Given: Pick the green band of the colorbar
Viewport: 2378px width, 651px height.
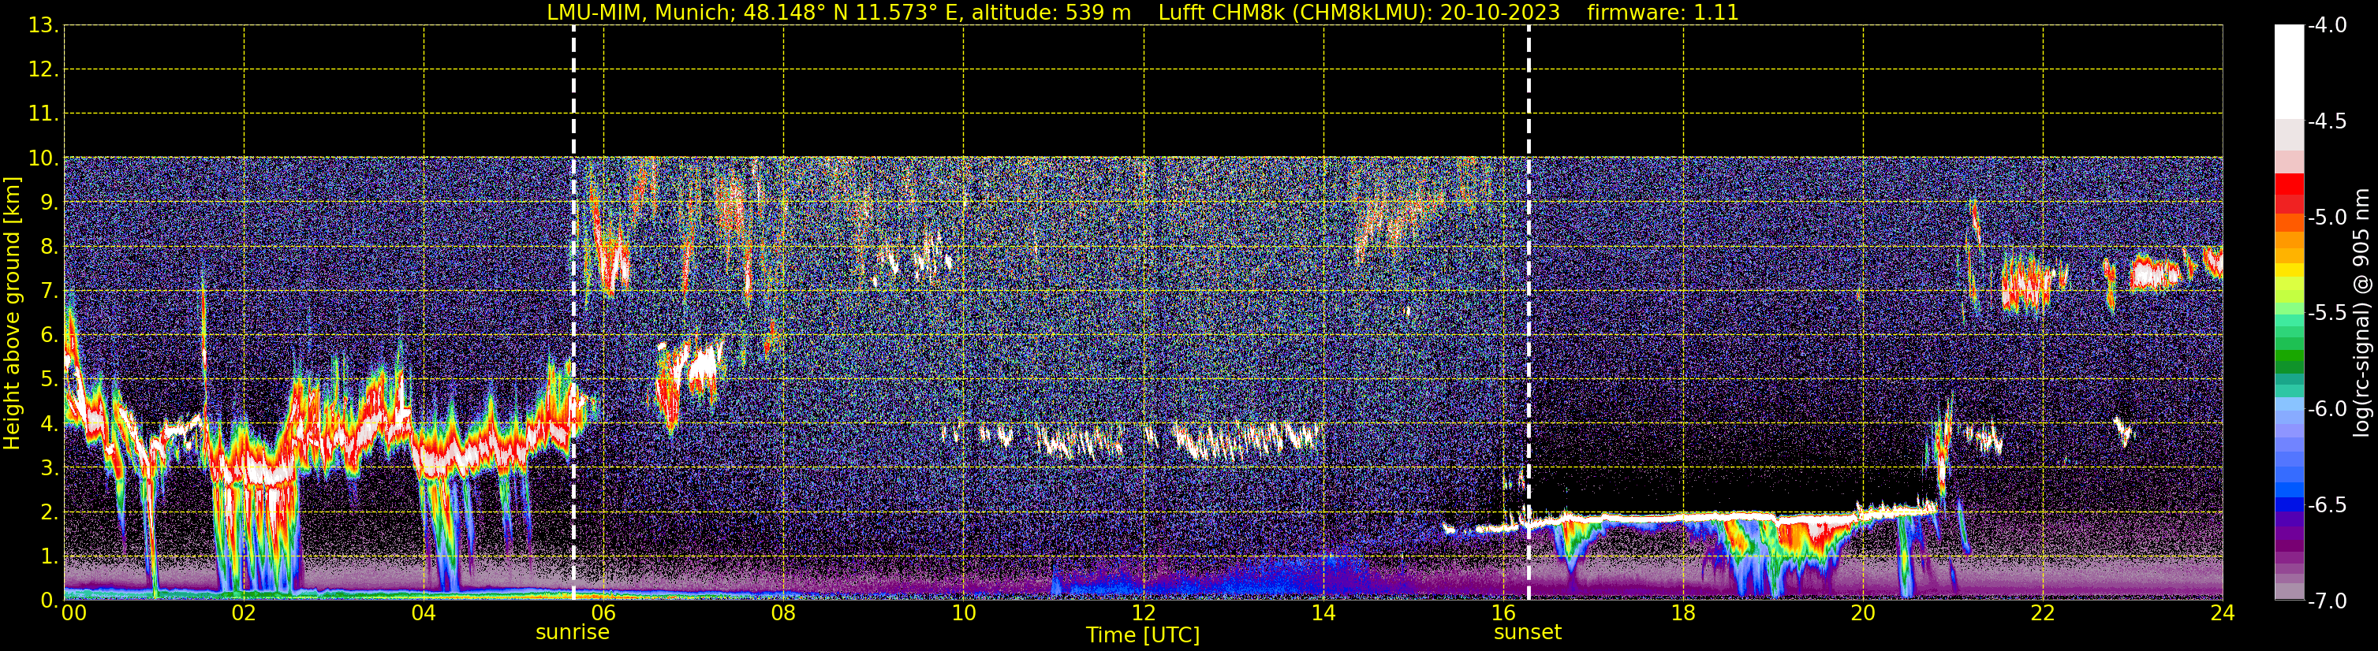Looking at the screenshot, I should click(2288, 356).
